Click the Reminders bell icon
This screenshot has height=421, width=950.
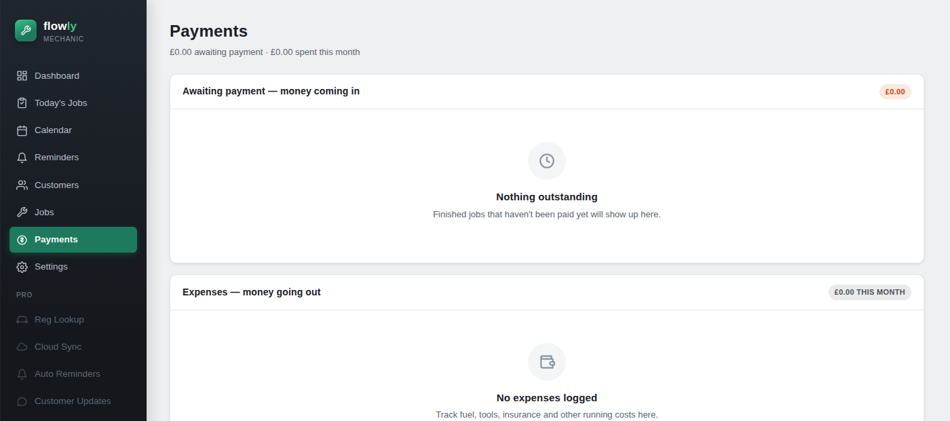click(x=22, y=158)
